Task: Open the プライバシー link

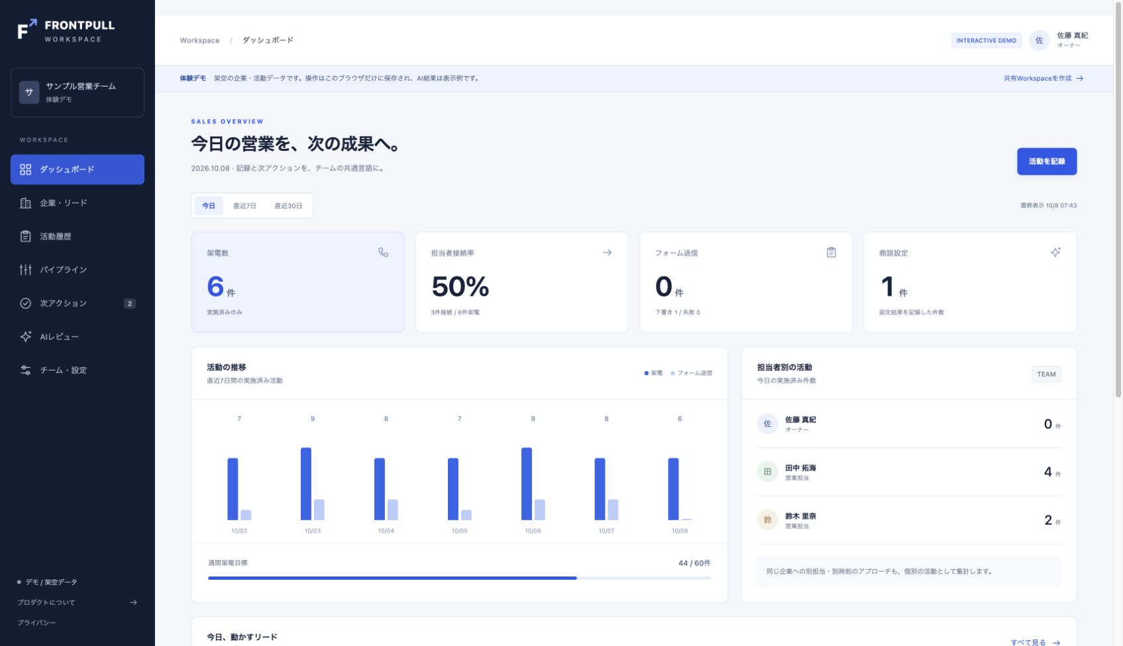Action: [x=36, y=623]
